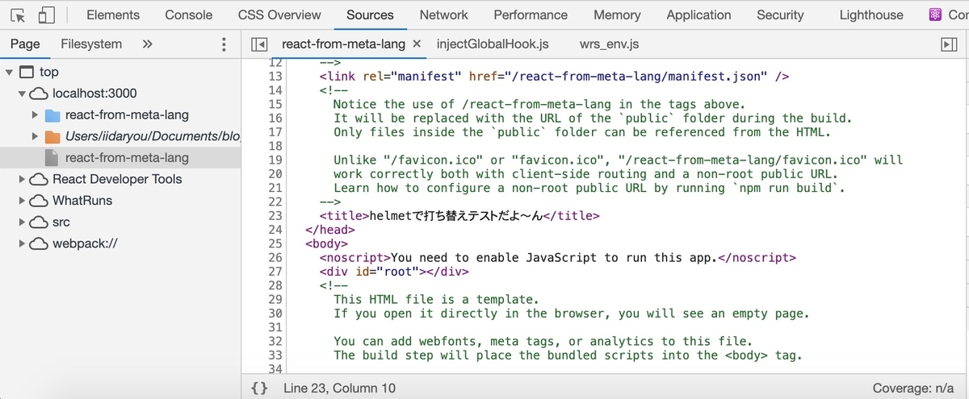Switch to the Filesystem navigator tab
The image size is (969, 399).
91,44
